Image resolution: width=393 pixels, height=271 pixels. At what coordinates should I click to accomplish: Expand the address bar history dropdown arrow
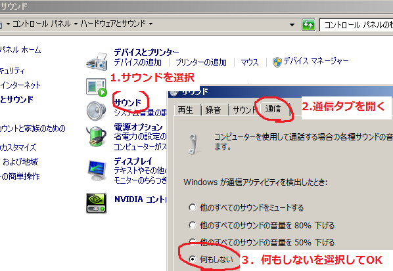coord(292,25)
